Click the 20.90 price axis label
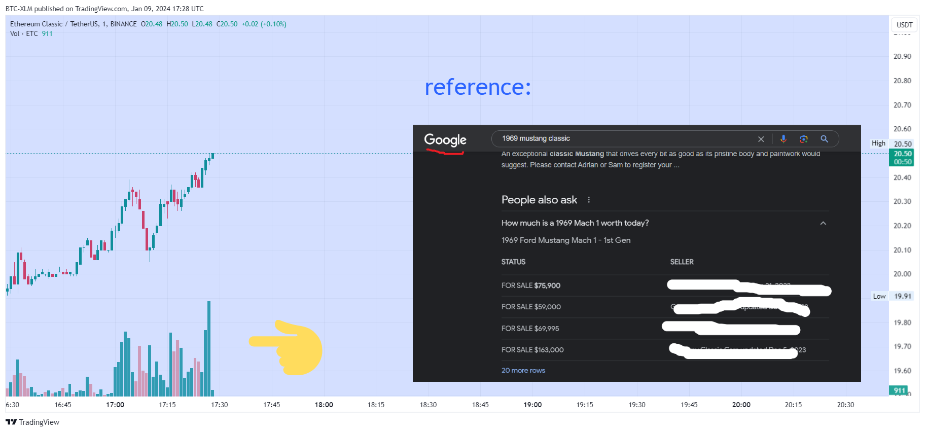Image resolution: width=925 pixels, height=432 pixels. (902, 56)
